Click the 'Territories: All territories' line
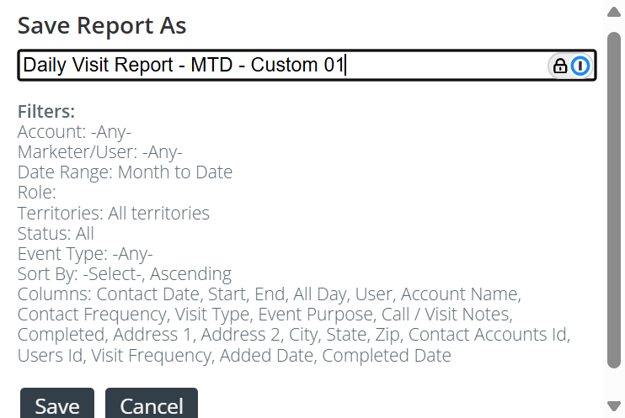 coord(113,213)
